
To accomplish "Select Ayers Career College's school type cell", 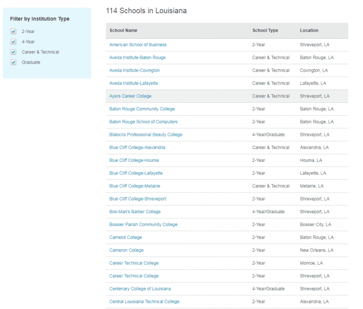I will (x=271, y=96).
